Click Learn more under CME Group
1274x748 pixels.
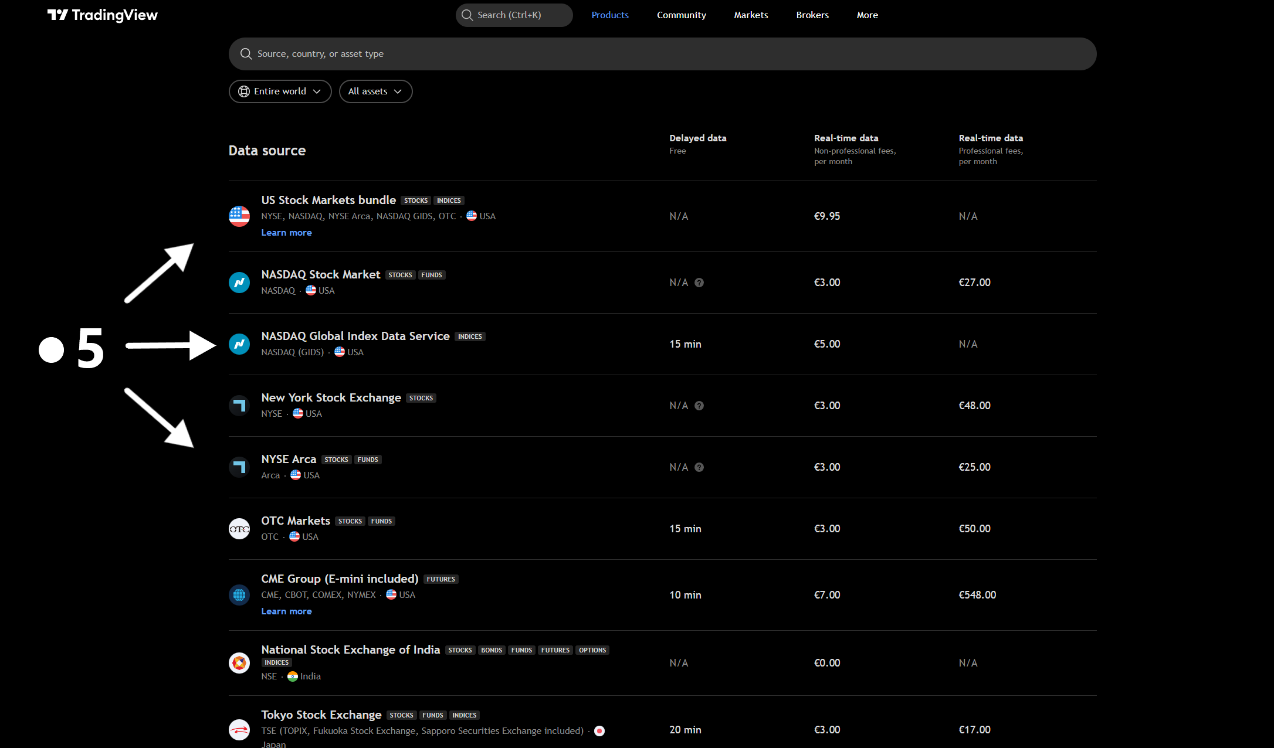point(286,611)
